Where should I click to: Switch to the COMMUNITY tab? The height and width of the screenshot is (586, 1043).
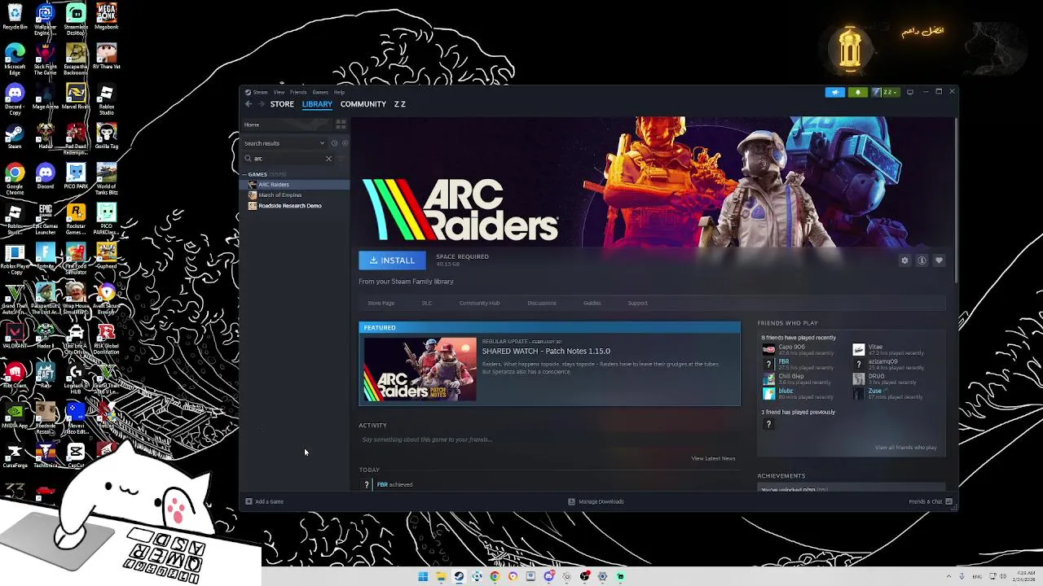click(363, 104)
